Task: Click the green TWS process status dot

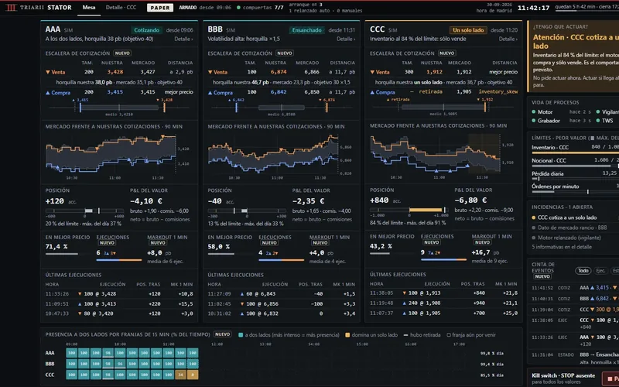Action: 598,121
